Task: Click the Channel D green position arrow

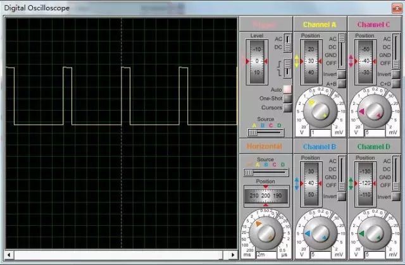Action: coord(351,183)
